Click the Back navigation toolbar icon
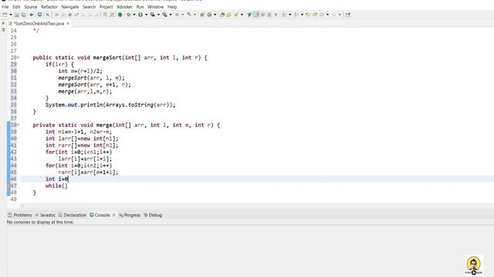Image resolution: width=494 pixels, height=277 pixels. [x=322, y=15]
